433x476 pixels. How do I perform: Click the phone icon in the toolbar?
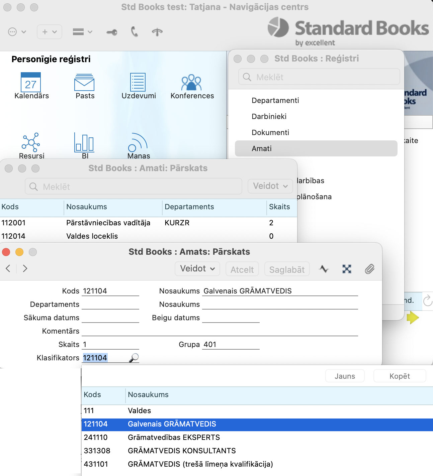pyautogui.click(x=135, y=32)
